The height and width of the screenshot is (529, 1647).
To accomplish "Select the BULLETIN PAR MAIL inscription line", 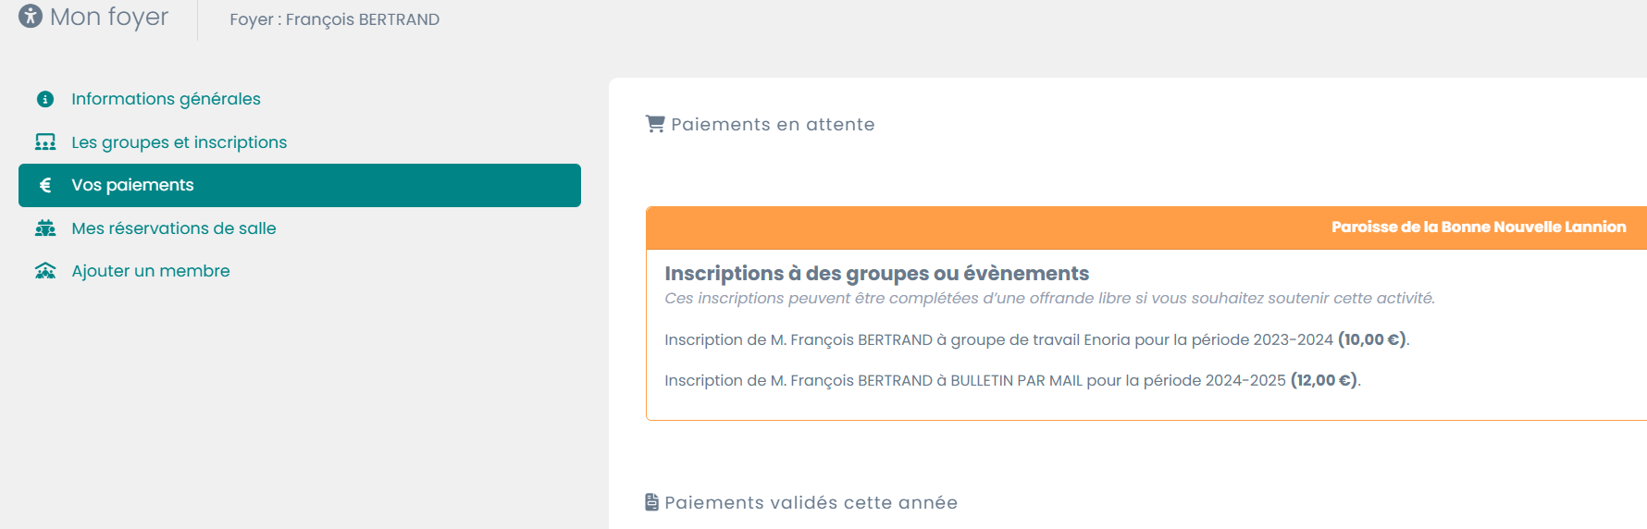I will coord(1011,380).
